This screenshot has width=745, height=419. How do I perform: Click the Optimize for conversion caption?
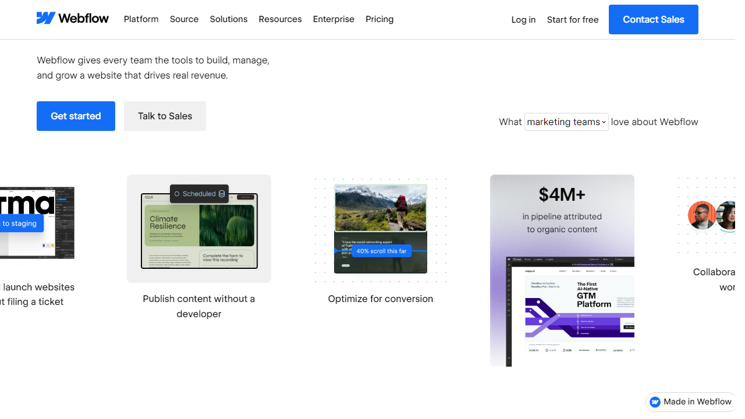(x=381, y=299)
